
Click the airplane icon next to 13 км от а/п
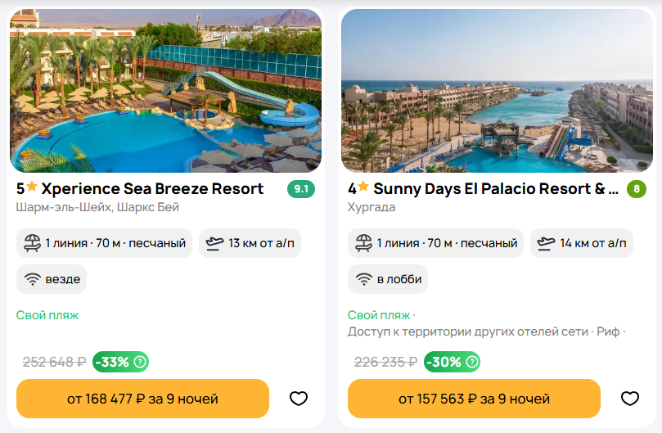pos(215,243)
